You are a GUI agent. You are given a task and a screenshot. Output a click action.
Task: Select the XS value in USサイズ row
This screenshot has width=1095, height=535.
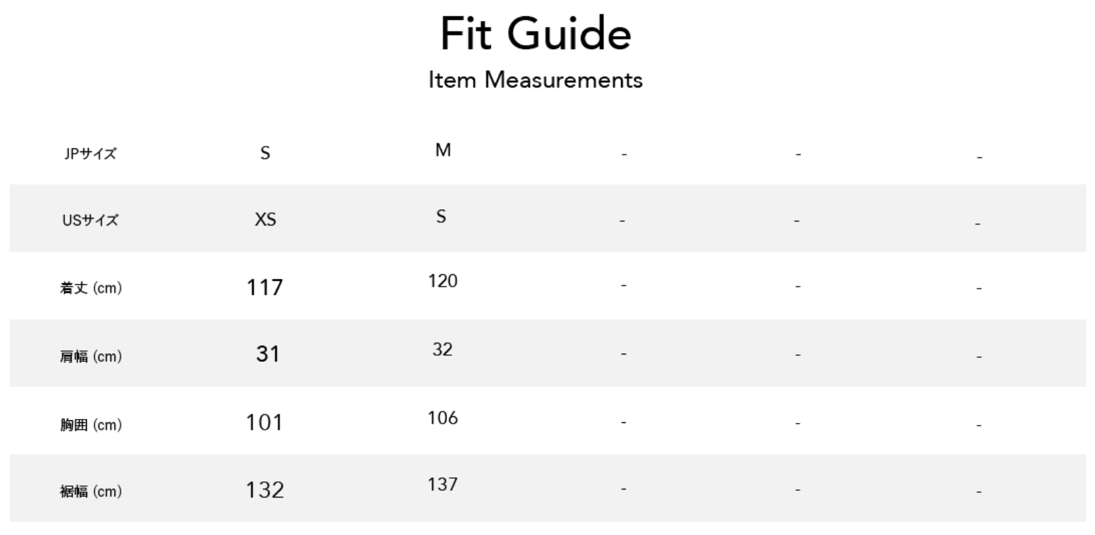click(x=265, y=219)
